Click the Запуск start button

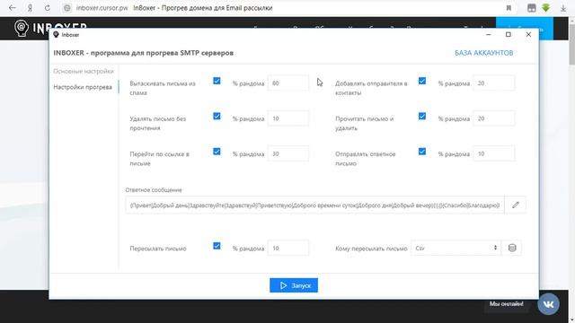294,285
